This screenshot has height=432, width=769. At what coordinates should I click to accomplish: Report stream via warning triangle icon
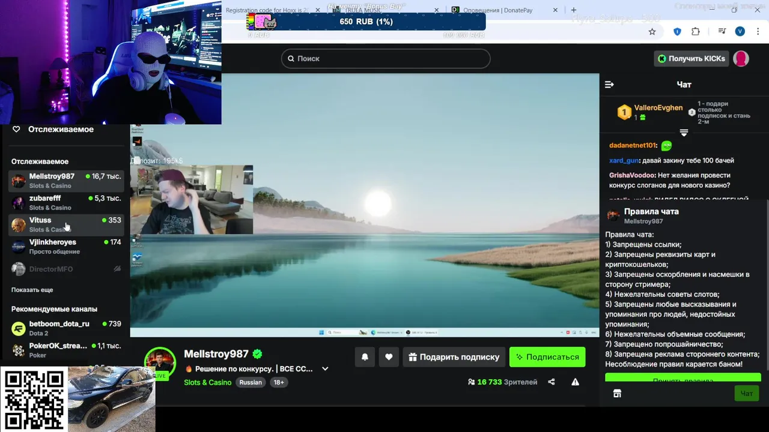[575, 382]
